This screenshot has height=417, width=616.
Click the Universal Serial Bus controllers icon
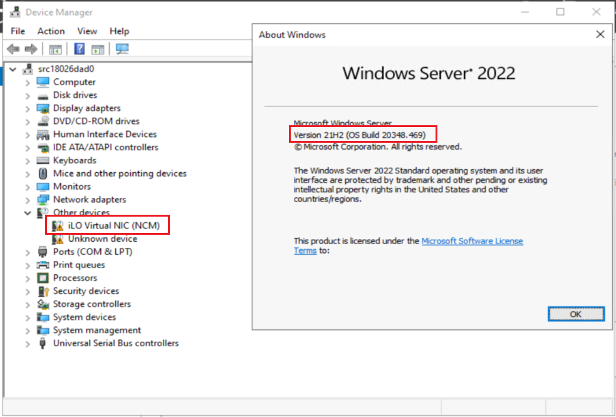pyautogui.click(x=43, y=343)
